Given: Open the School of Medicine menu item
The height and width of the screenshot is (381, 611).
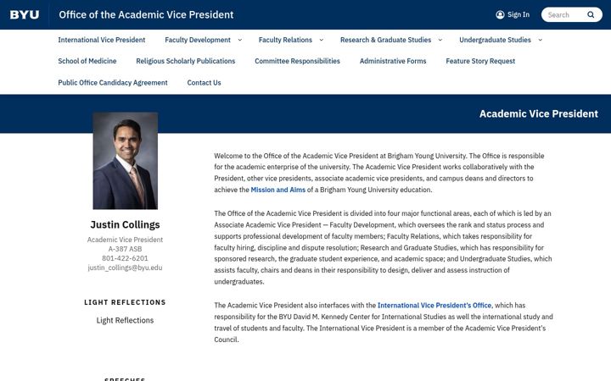Looking at the screenshot, I should tap(87, 61).
